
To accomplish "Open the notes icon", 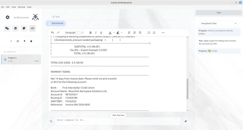I will [x=24, y=28].
